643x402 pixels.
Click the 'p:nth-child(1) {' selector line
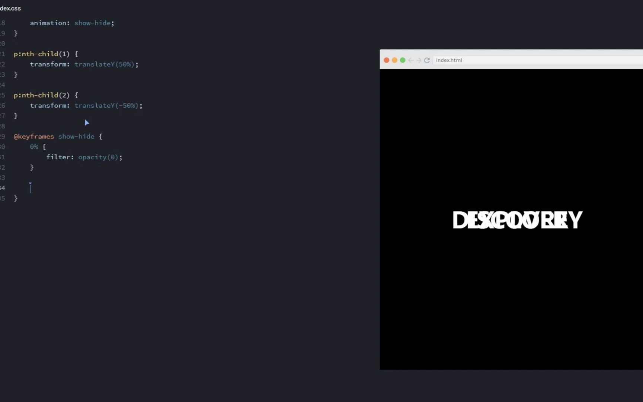(46, 54)
